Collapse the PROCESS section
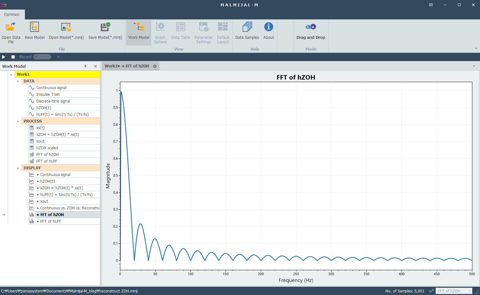 (18, 121)
